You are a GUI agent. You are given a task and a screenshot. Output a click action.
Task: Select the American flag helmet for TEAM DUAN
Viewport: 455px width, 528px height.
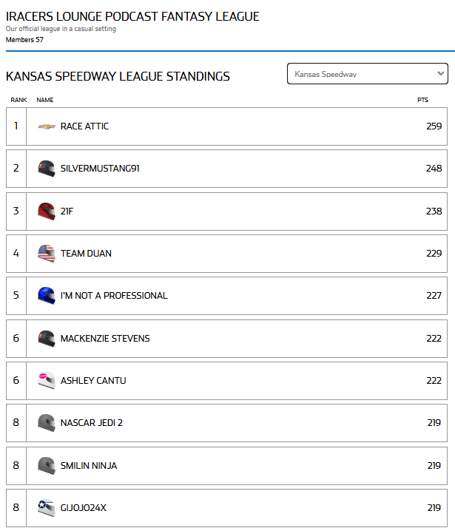47,253
